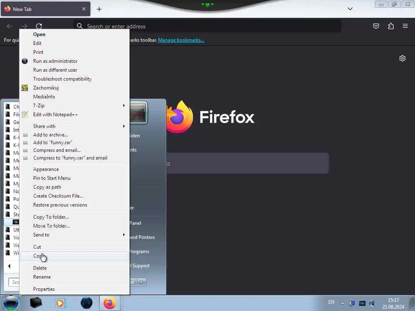
Task: Expand the 7-Zip submenu
Action: tap(75, 106)
